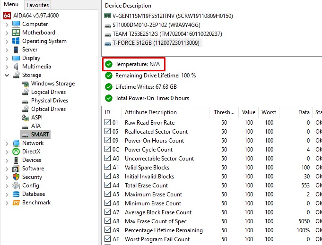This screenshot has height=245, width=322.
Task: Switch to the Menu tab
Action: click(x=11, y=4)
